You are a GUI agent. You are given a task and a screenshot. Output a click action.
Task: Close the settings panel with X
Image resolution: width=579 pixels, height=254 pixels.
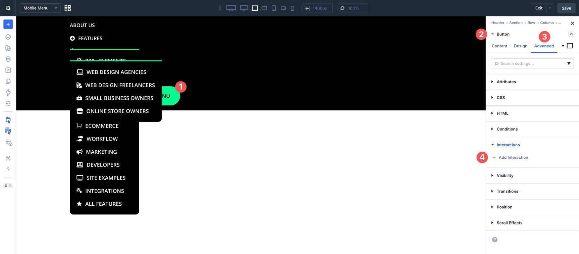point(572,23)
